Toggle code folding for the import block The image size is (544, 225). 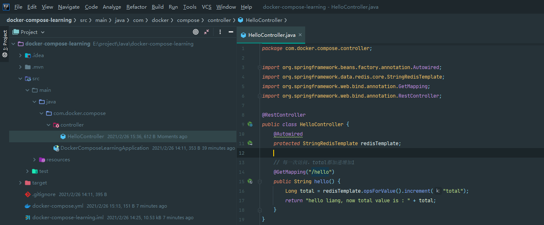(260, 67)
